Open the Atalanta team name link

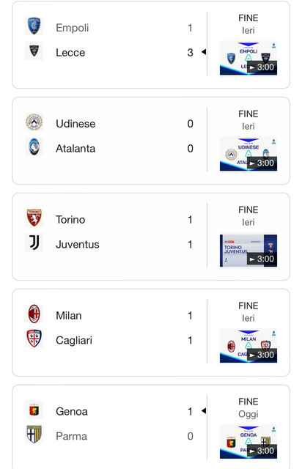(75, 148)
